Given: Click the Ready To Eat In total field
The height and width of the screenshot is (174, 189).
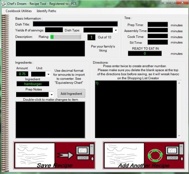Looking at the screenshot, I should (x=145, y=54).
